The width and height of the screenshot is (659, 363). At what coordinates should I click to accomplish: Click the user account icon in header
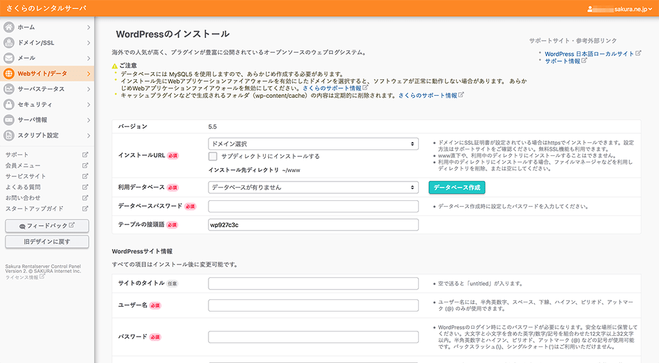coord(590,9)
